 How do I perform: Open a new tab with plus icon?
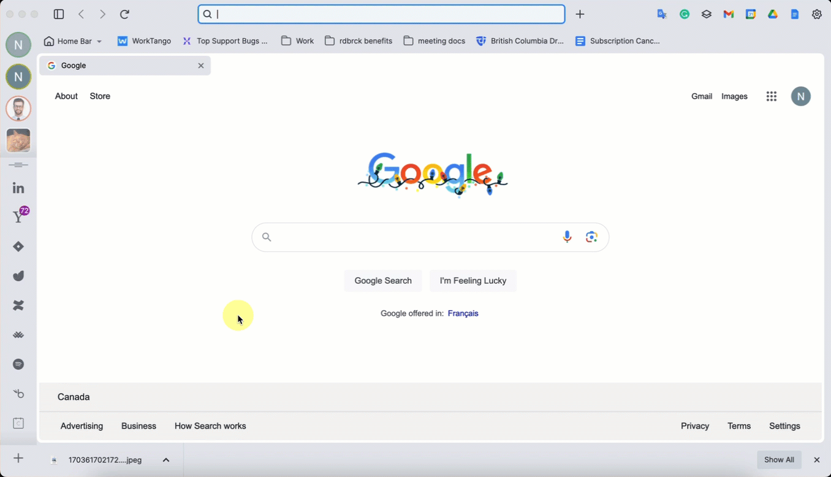(x=580, y=14)
